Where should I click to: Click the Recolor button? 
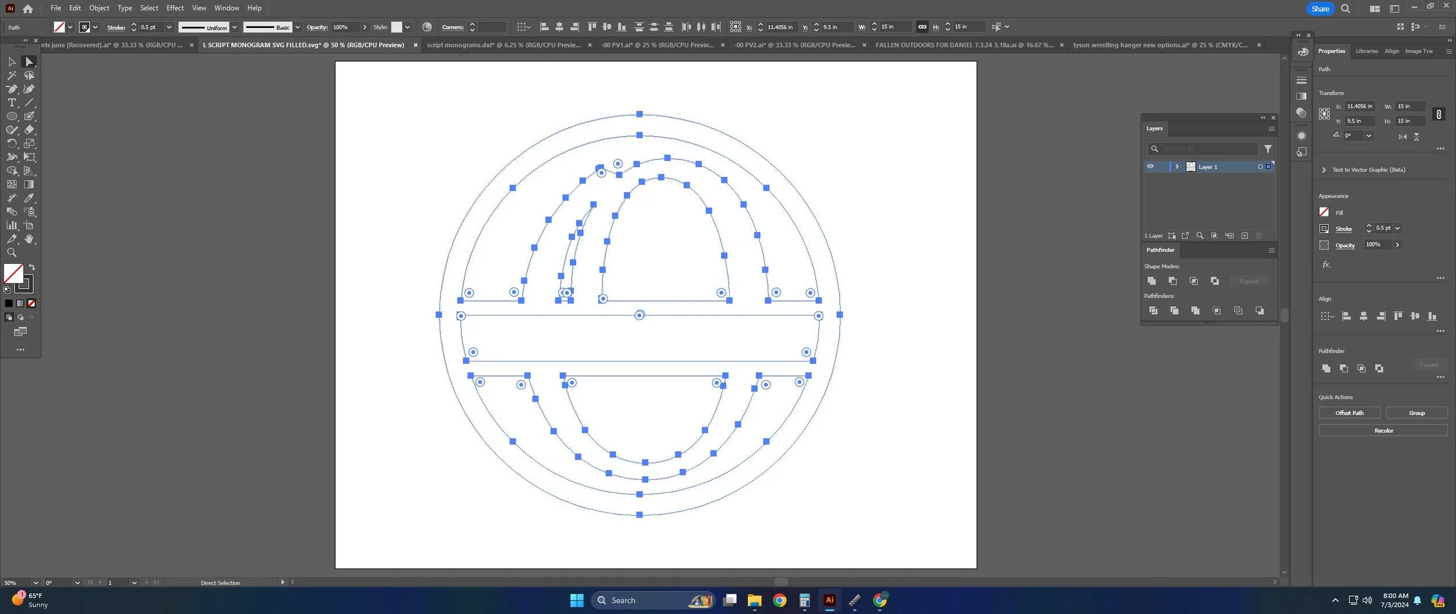1383,431
